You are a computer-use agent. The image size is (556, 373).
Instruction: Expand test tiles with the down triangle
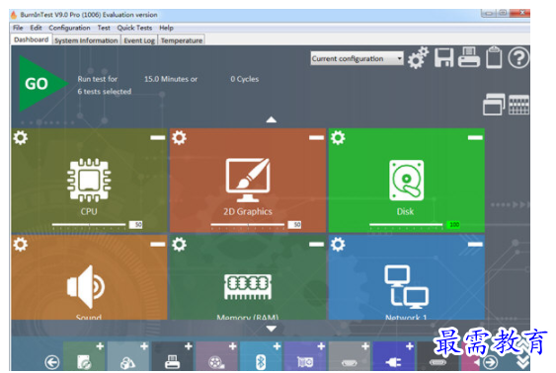272,329
